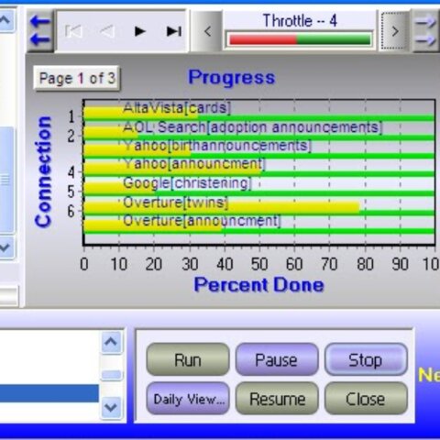The width and height of the screenshot is (440, 440).
Task: Open Daily View button
Action: pyautogui.click(x=188, y=399)
